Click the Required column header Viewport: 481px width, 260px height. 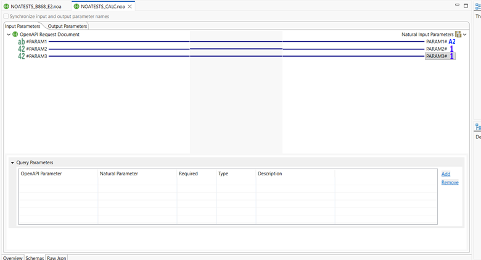click(x=196, y=174)
